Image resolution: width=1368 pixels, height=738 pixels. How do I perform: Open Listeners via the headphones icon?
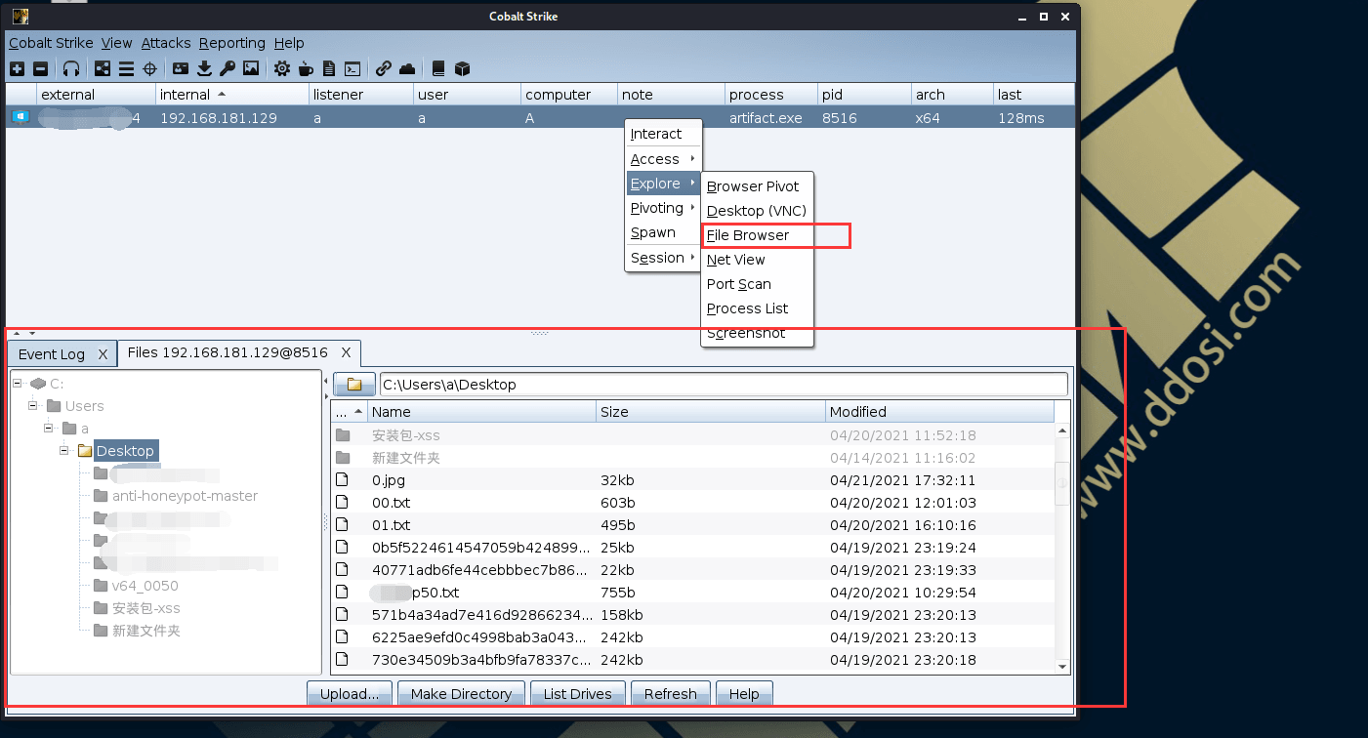click(x=71, y=68)
